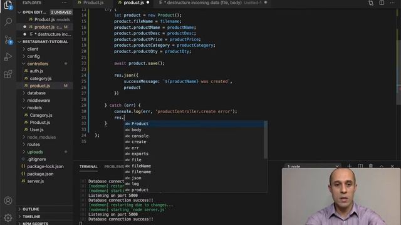Collapse the OPEN EDITORS section
The width and height of the screenshot is (401, 225).
point(34,12)
